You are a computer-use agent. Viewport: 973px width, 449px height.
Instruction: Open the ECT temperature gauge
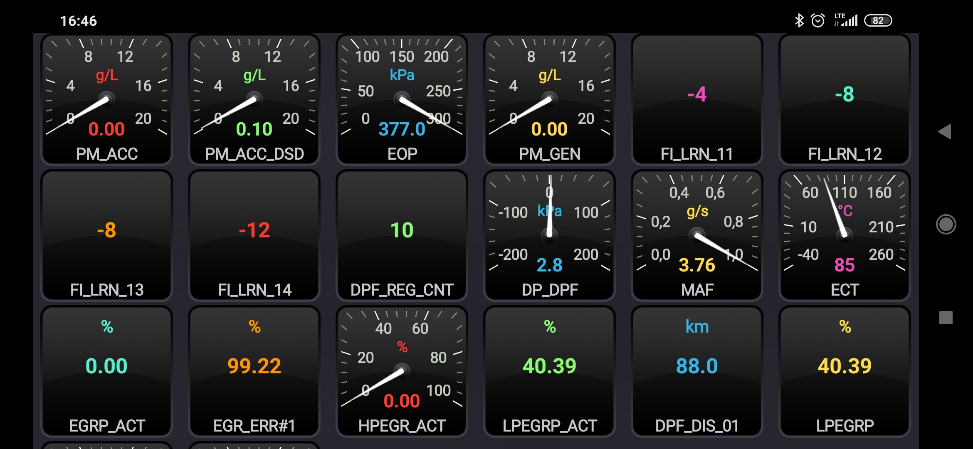[845, 235]
